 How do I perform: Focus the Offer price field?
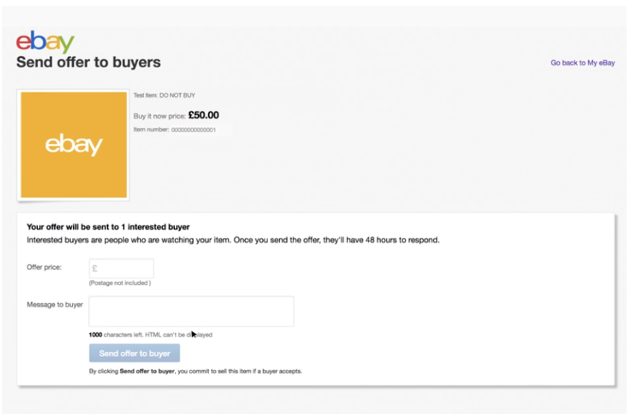pyautogui.click(x=121, y=268)
